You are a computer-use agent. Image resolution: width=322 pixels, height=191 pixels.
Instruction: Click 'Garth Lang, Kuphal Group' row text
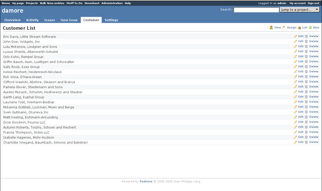pyautogui.click(x=24, y=97)
